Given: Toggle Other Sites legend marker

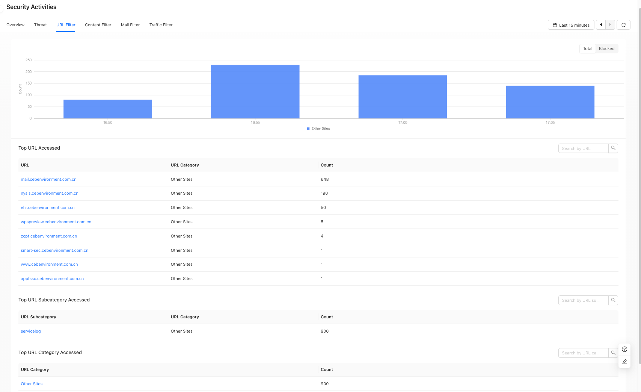Looking at the screenshot, I should click(x=308, y=129).
